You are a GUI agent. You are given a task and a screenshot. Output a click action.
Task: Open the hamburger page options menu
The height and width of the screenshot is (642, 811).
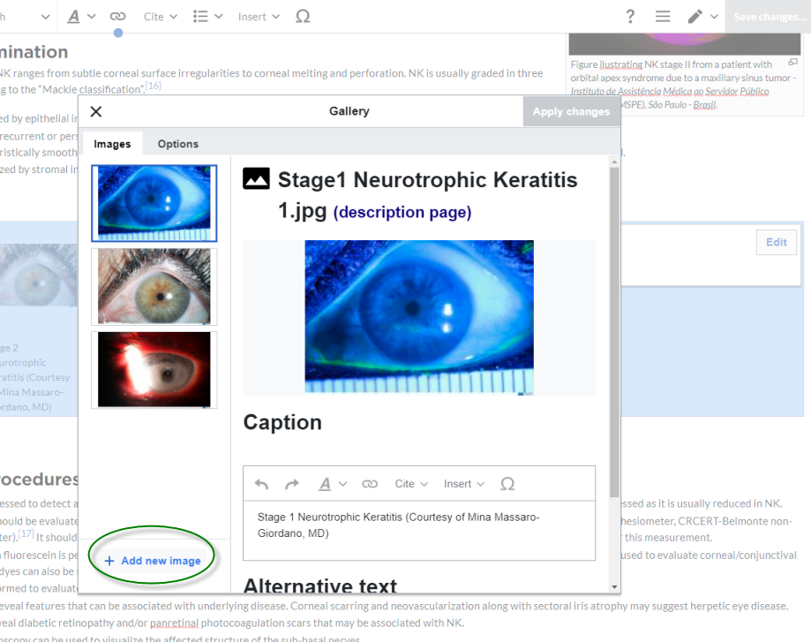663,17
